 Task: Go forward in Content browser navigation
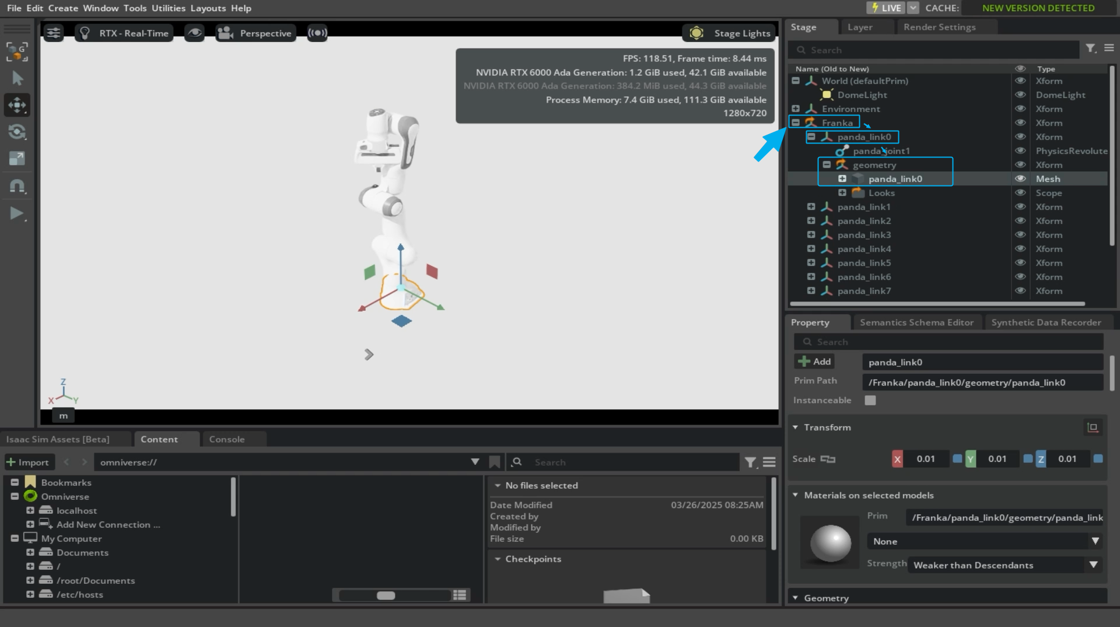85,462
